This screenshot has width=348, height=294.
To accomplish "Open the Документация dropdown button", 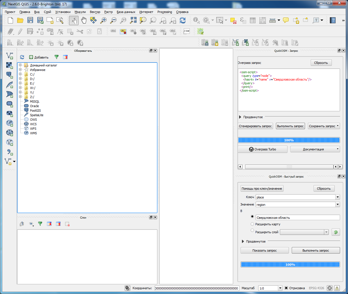I will click(315, 149).
